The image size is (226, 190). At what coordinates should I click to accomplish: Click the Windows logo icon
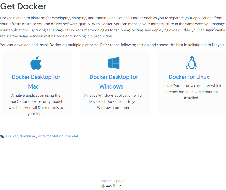114,63
